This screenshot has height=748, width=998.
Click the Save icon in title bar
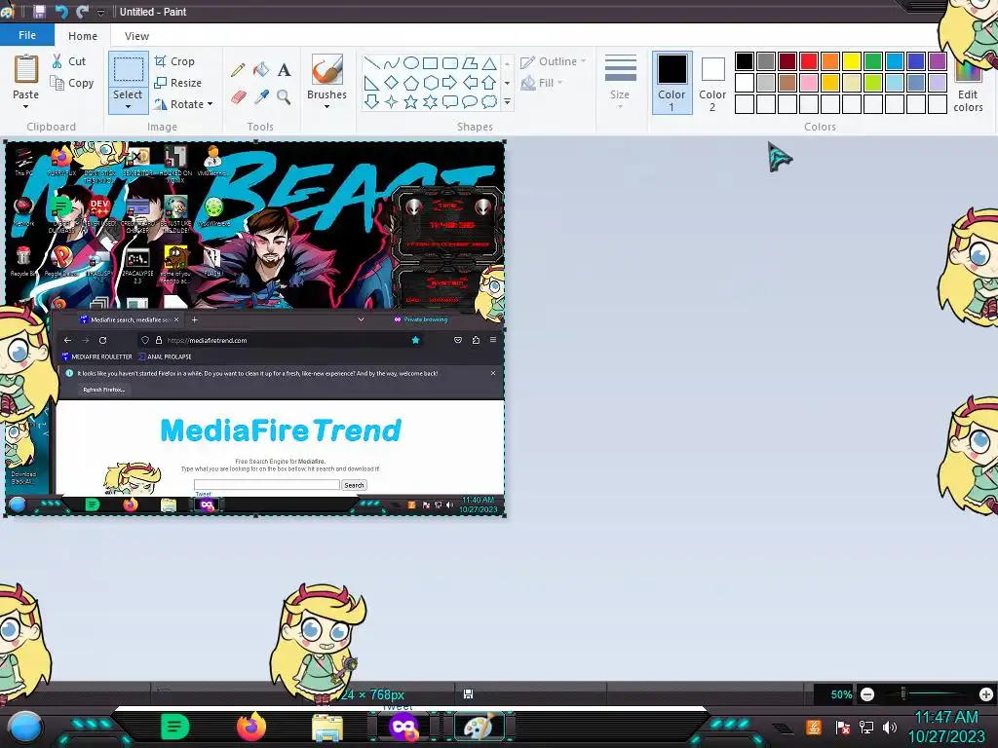pyautogui.click(x=39, y=12)
